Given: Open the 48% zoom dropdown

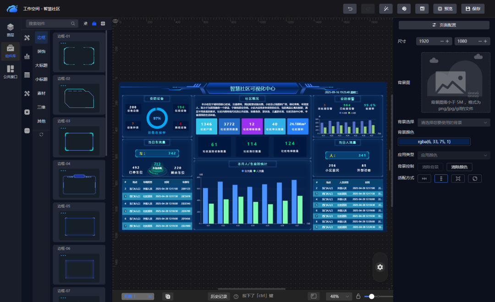Looking at the screenshot, I should coord(339,297).
